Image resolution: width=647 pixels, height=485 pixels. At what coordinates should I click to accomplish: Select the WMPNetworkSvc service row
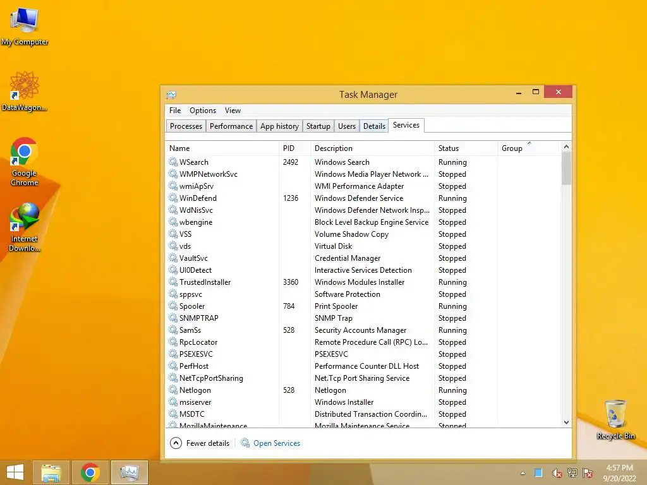363,174
